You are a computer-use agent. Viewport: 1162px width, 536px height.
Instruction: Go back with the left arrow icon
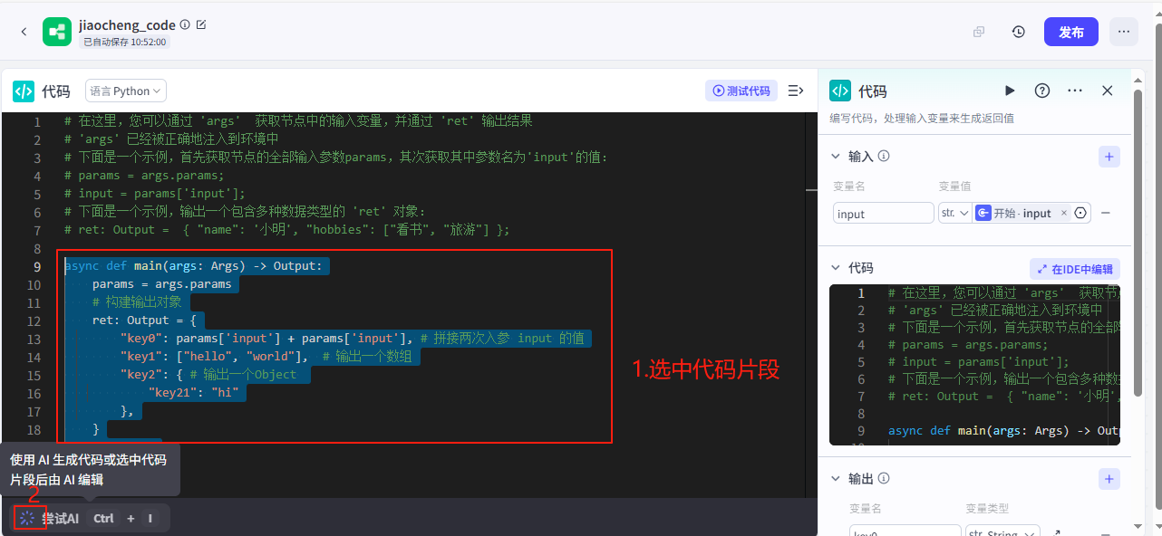pos(24,32)
